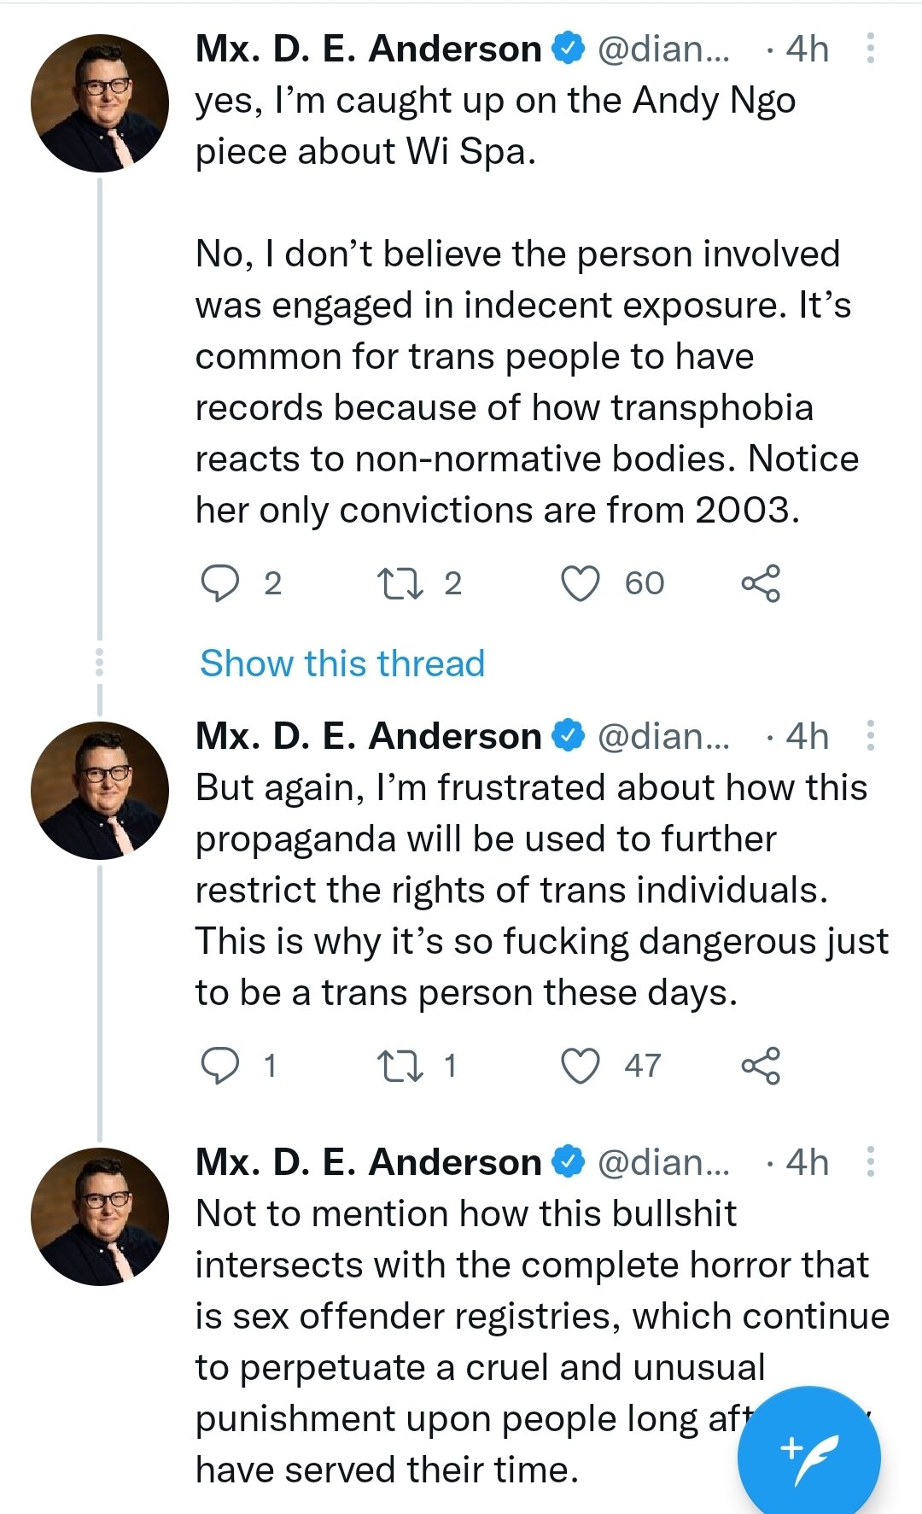Open profile picture on the third tweet
The height and width of the screenshot is (1514, 922).
pyautogui.click(x=100, y=1217)
